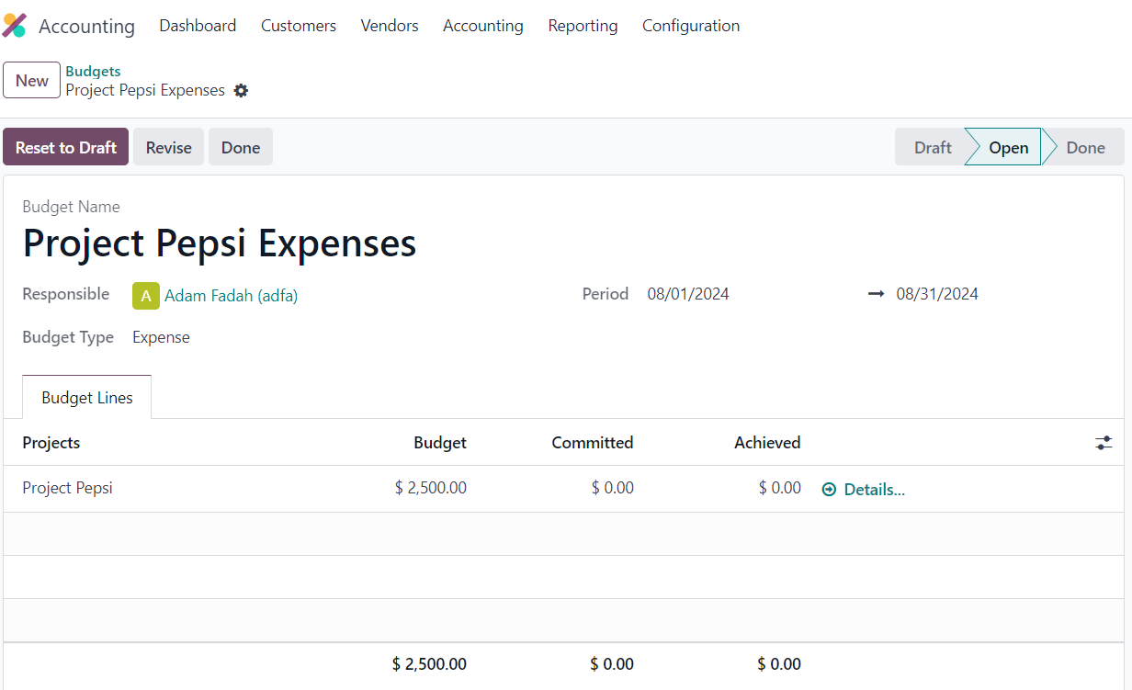This screenshot has width=1132, height=690.
Task: Select the Open status stage
Action: (1008, 147)
